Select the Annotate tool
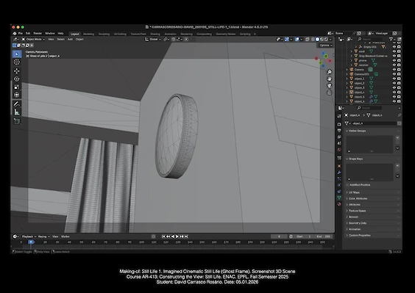The width and height of the screenshot is (415, 293). click(17, 104)
